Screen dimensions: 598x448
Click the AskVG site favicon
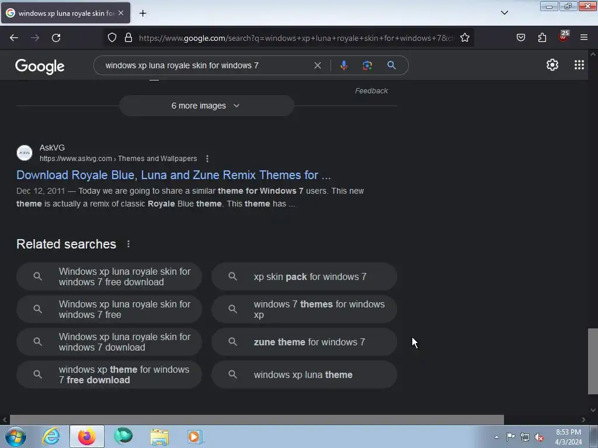(25, 153)
